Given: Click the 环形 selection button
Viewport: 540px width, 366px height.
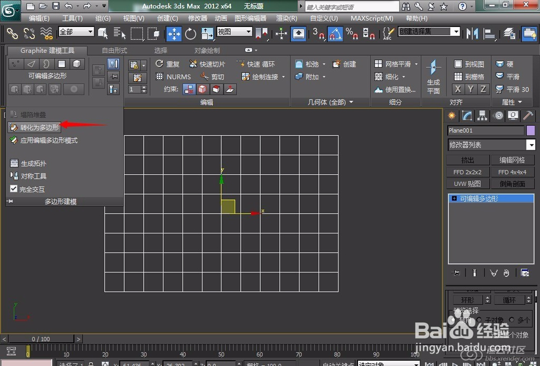Looking at the screenshot, I should pos(467,300).
